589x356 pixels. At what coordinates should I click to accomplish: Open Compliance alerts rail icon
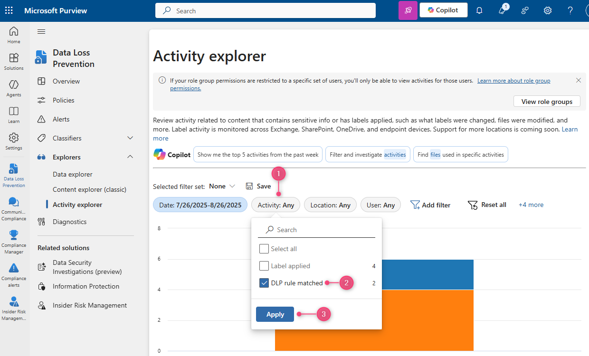point(14,275)
